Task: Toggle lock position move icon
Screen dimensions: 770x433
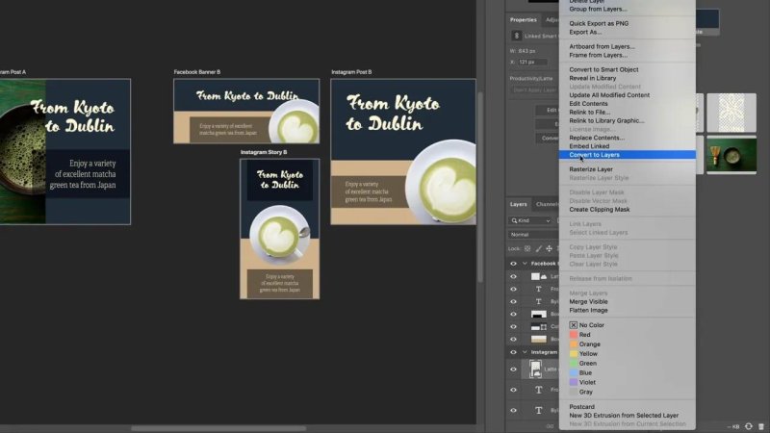Action: (x=549, y=248)
